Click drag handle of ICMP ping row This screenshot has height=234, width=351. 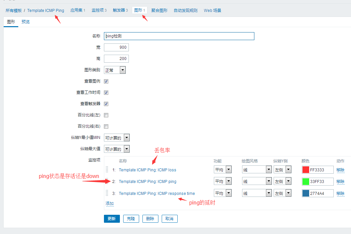pyautogui.click(x=107, y=181)
